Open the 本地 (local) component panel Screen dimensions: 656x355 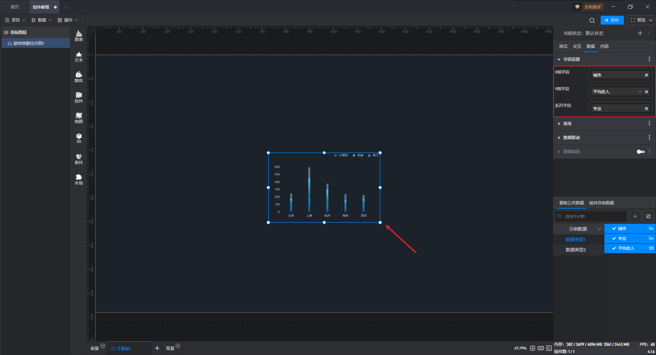[x=79, y=179]
